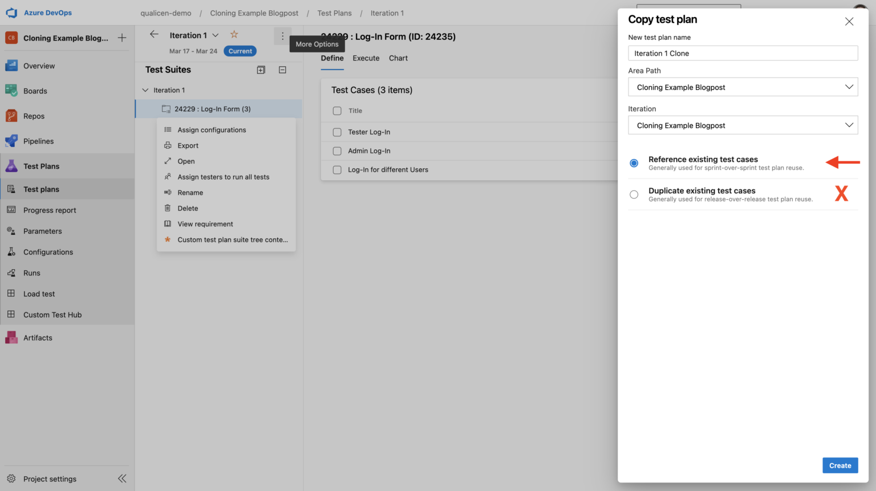876x491 pixels.
Task: Click the Azure DevOps logo icon
Action: tap(11, 13)
